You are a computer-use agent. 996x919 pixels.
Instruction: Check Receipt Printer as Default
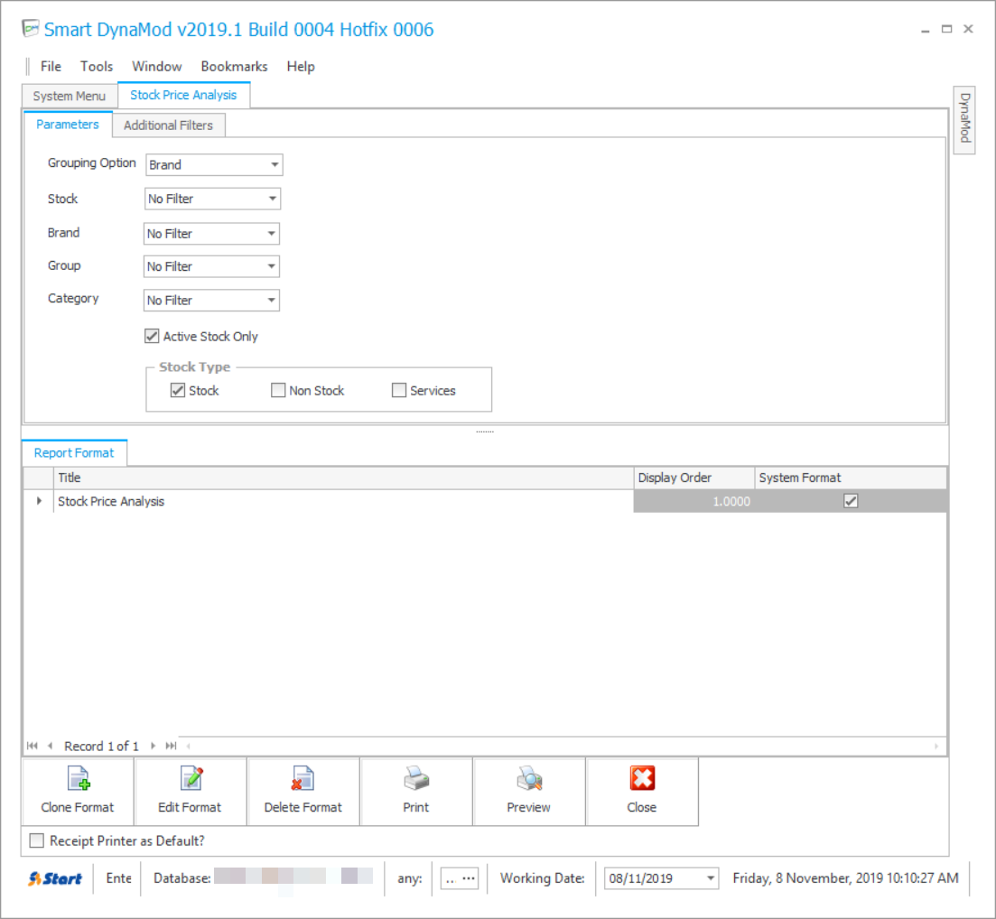[x=37, y=840]
